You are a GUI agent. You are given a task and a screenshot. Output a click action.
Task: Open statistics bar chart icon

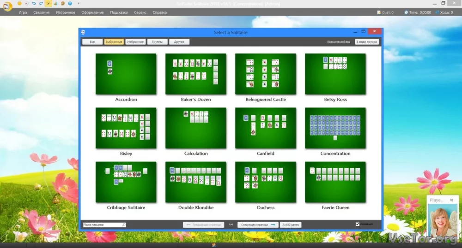(55, 4)
